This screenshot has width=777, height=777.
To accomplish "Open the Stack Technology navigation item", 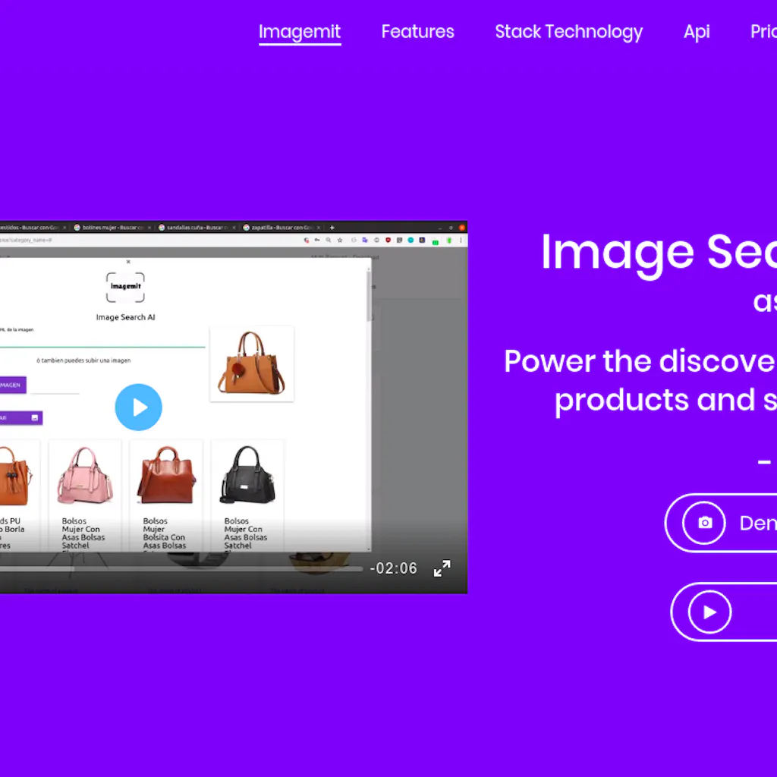I will tap(568, 32).
